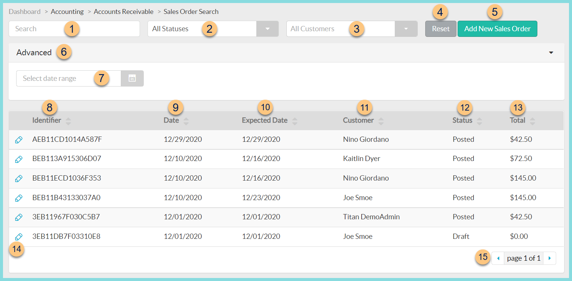This screenshot has height=281, width=572.
Task: Sort the table by the Identifier column arrows
Action: pos(68,120)
